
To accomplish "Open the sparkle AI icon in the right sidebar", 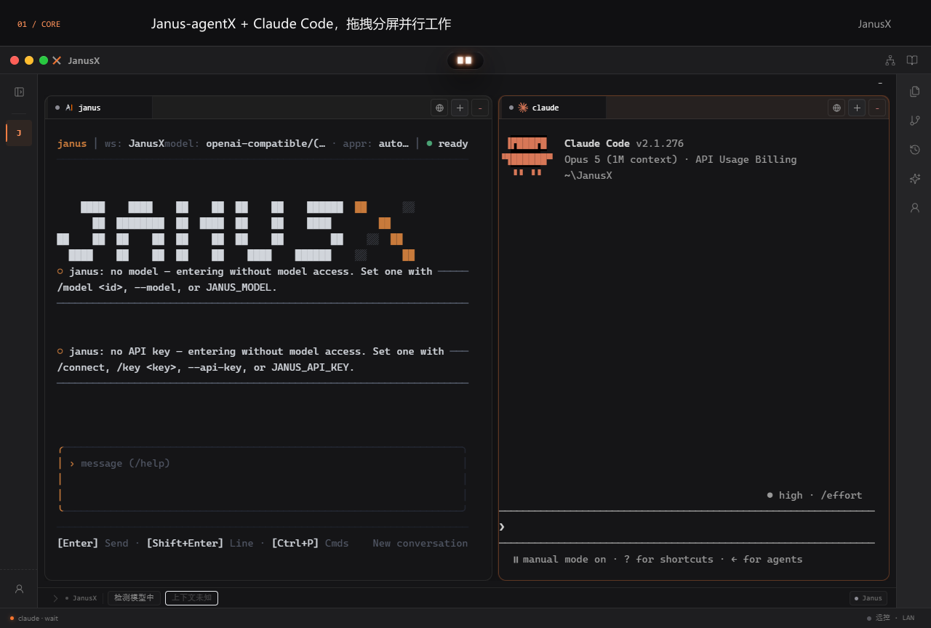I will (915, 178).
